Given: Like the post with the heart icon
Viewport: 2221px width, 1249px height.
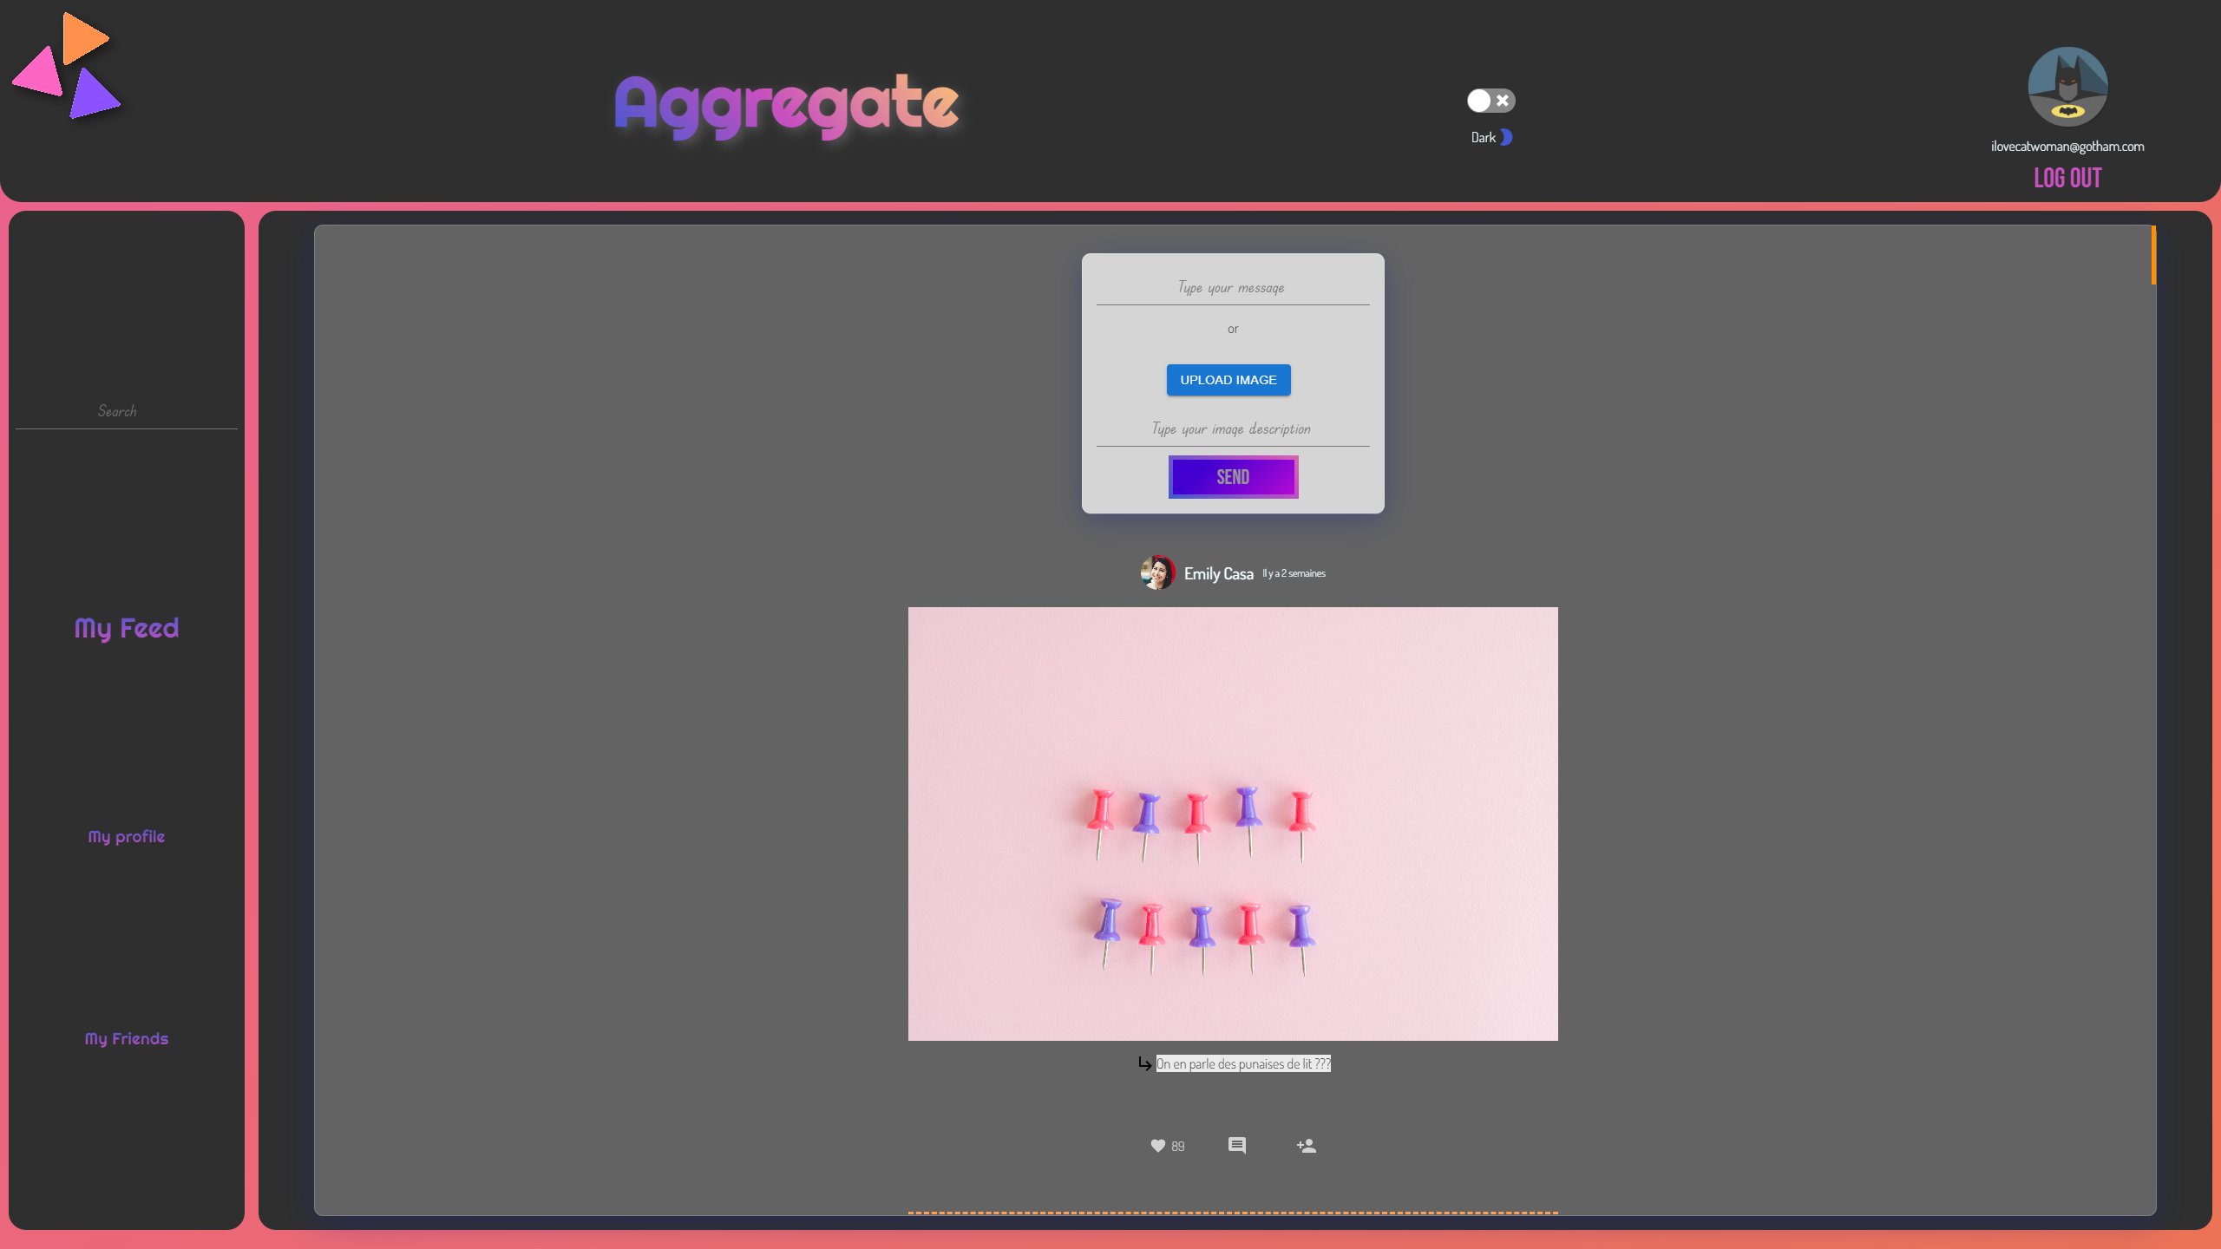Looking at the screenshot, I should 1157,1146.
